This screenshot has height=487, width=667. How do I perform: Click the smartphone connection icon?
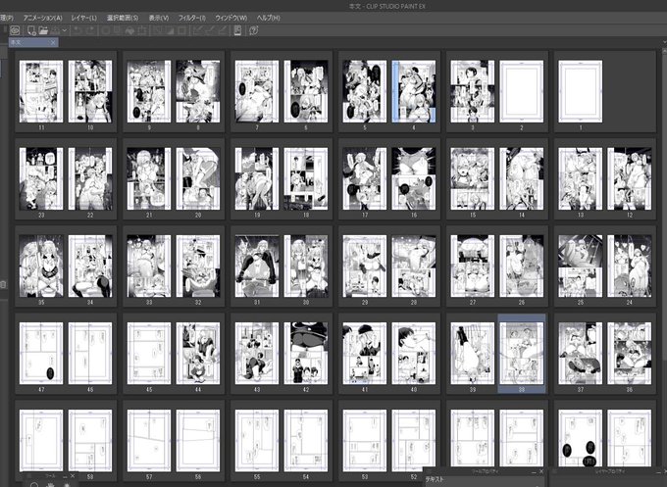[x=237, y=30]
